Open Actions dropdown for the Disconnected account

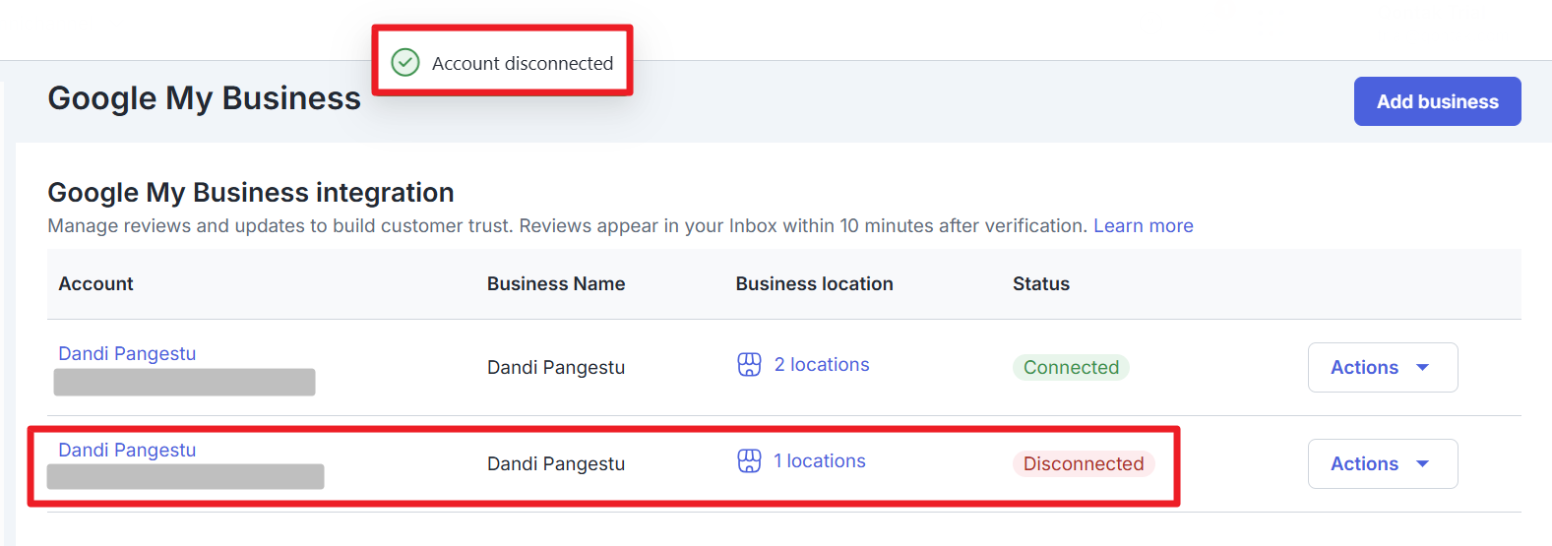1382,463
